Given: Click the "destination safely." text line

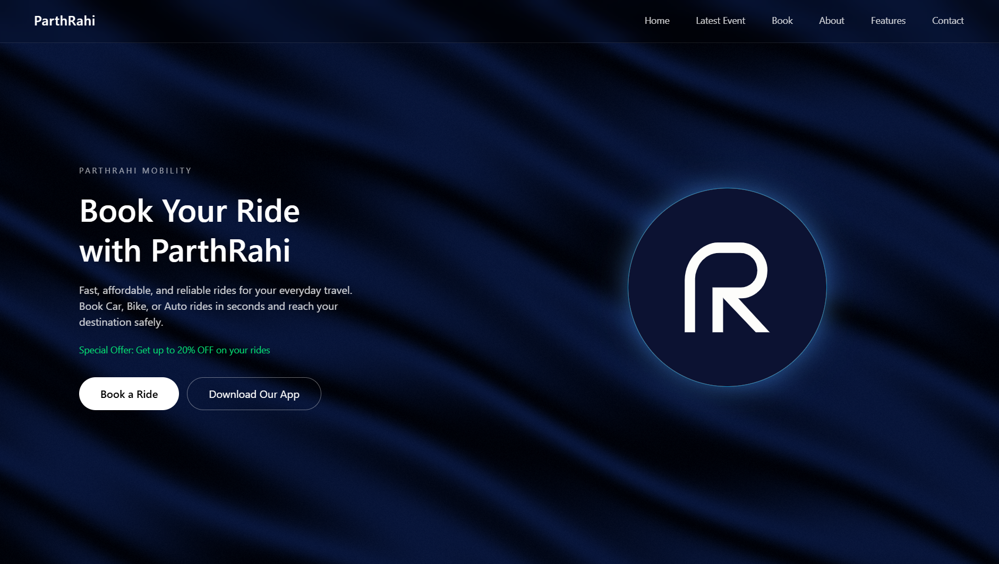Looking at the screenshot, I should pyautogui.click(x=121, y=322).
